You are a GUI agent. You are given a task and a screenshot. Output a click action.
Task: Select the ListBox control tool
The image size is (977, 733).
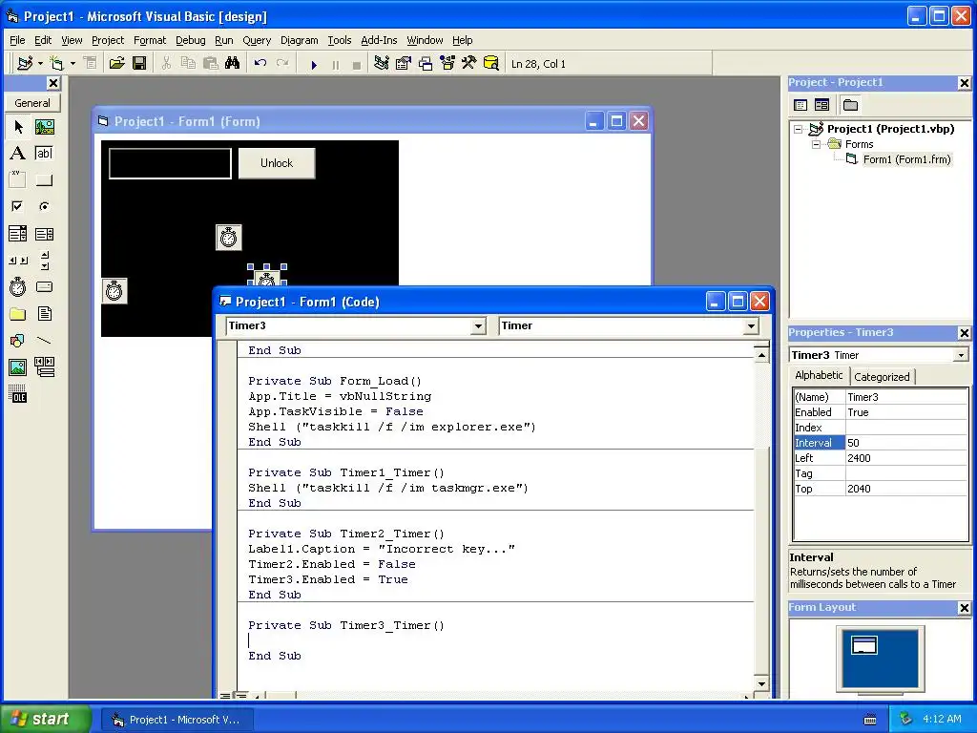(44, 234)
